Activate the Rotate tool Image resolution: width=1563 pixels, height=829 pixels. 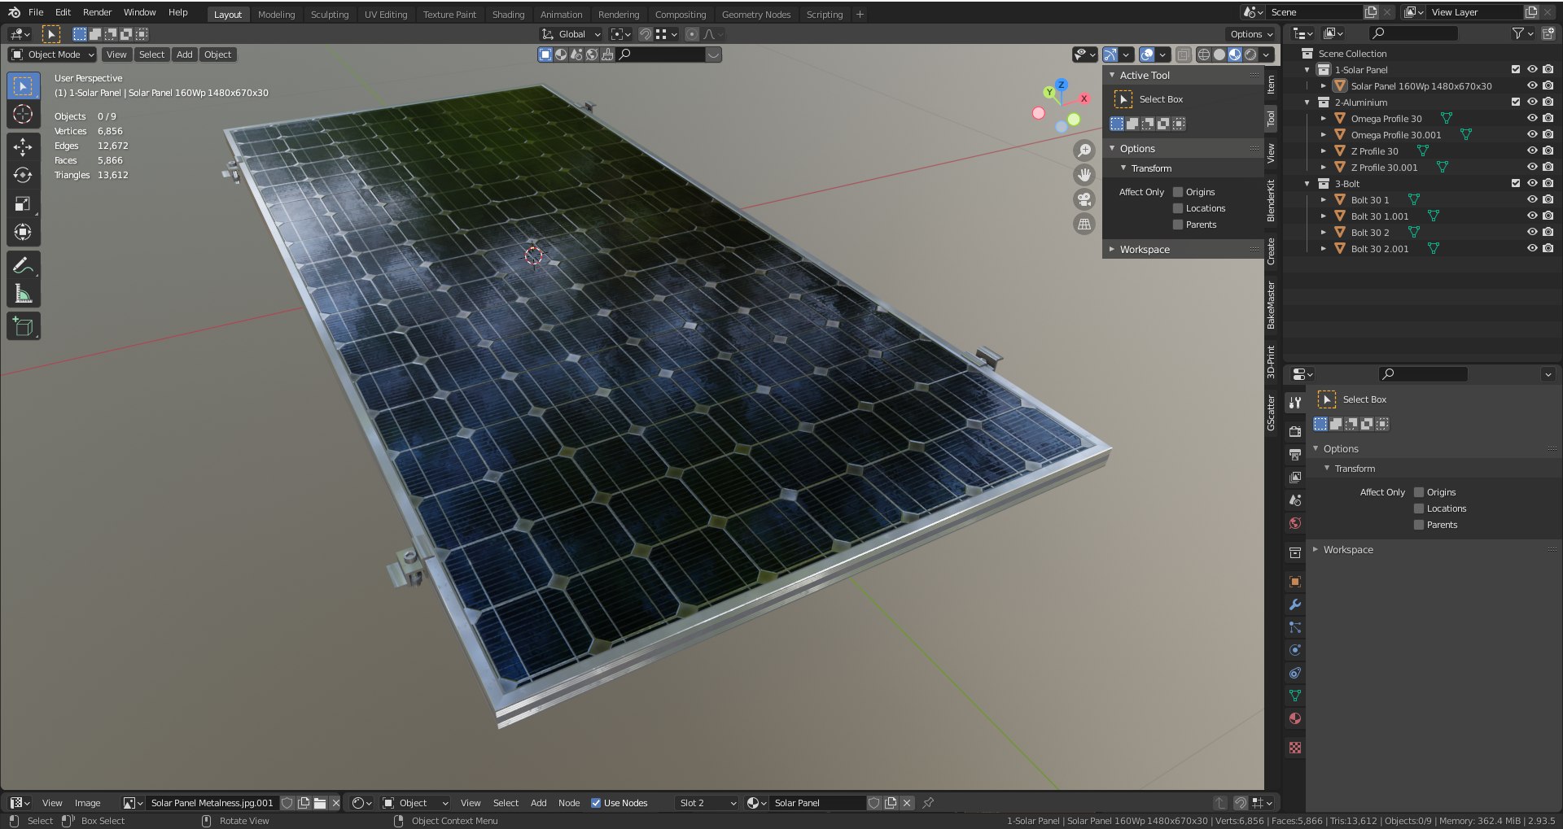click(x=23, y=175)
